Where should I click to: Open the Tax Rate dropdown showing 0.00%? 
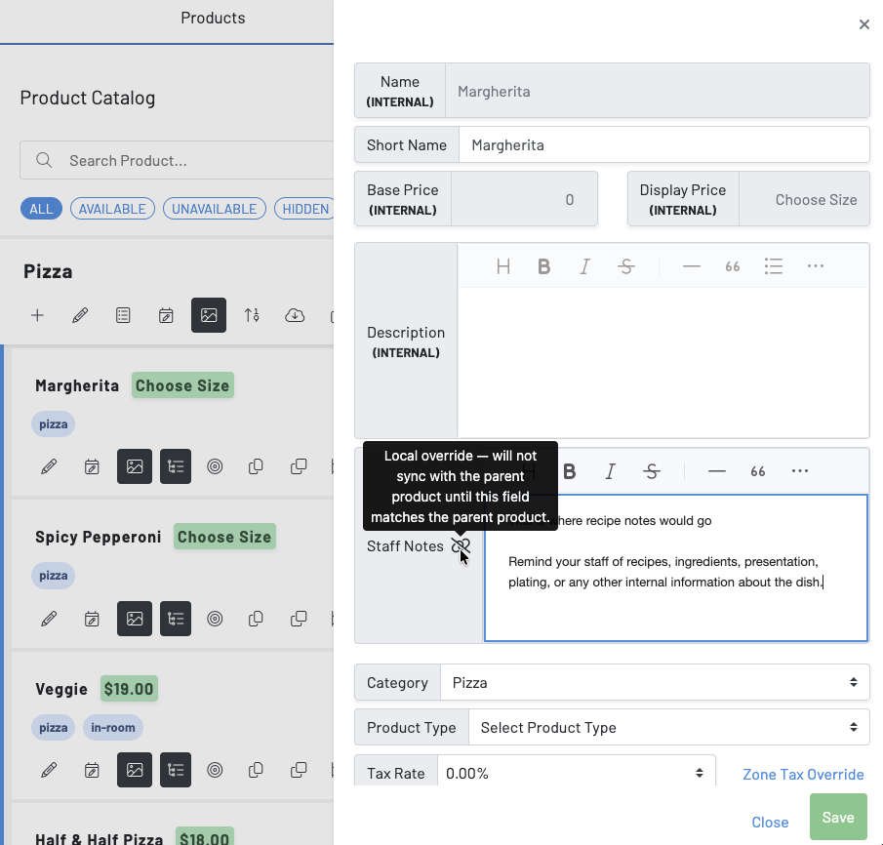tap(576, 773)
